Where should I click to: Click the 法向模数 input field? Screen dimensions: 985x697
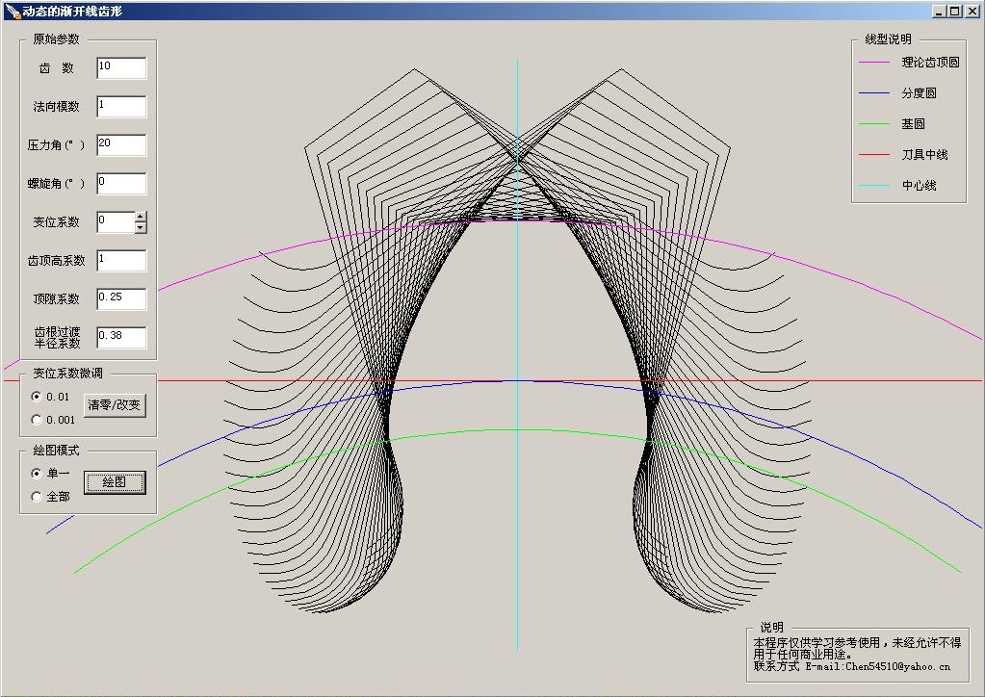coord(122,106)
